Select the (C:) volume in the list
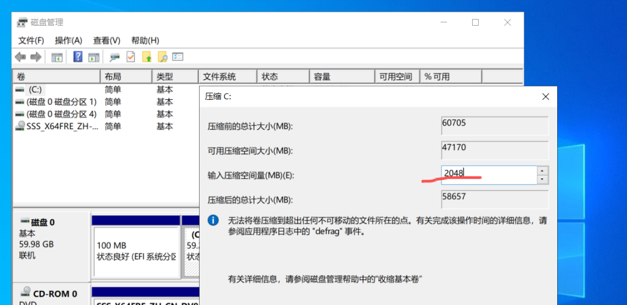Viewport: 627px width, 305px height. point(35,89)
